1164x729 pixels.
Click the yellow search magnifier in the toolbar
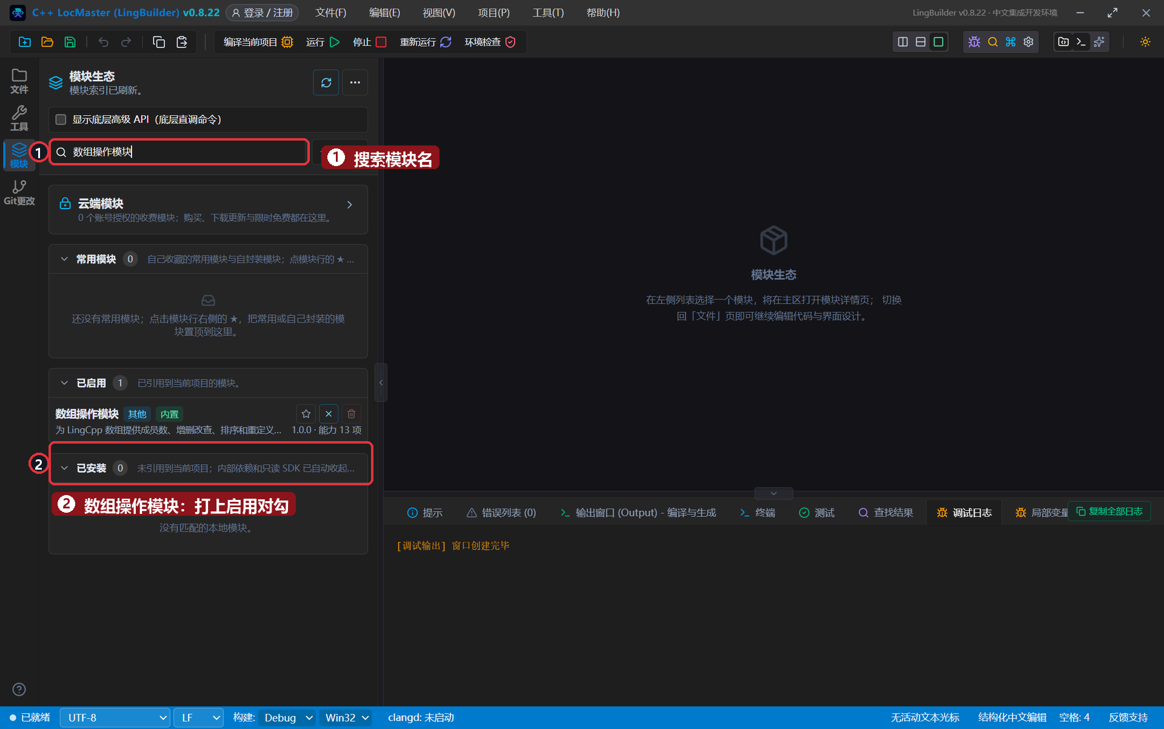click(x=992, y=42)
